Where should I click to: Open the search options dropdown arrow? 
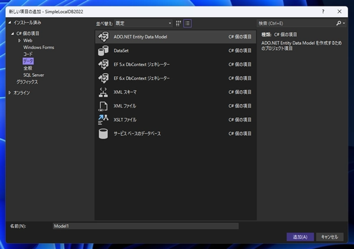point(344,23)
